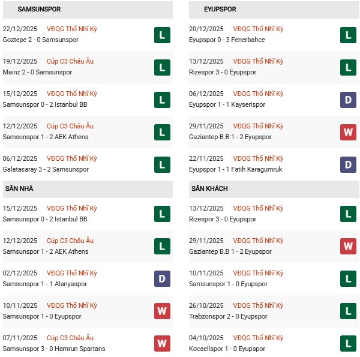This screenshot has width=360, height=357.
Task: Click the L badge beside Mainz result
Action: [x=161, y=67]
